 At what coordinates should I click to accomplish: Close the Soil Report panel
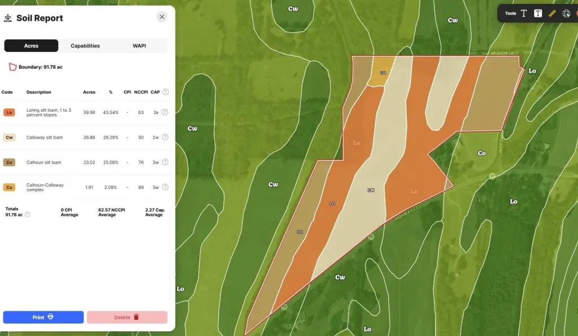click(162, 17)
